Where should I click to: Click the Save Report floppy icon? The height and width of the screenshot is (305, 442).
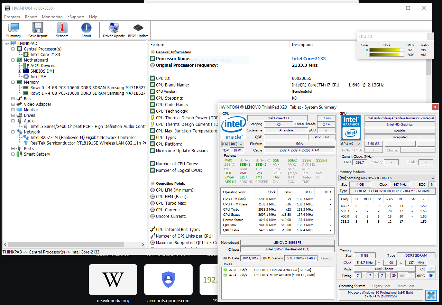point(38,28)
